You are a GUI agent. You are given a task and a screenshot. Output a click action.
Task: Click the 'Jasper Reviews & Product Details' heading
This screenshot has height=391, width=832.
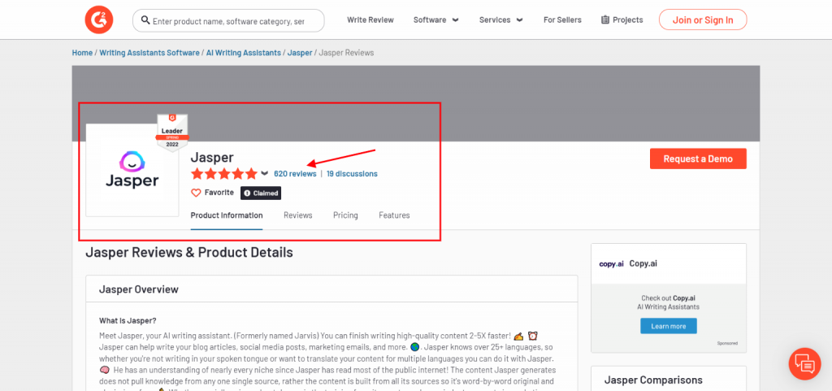(189, 253)
